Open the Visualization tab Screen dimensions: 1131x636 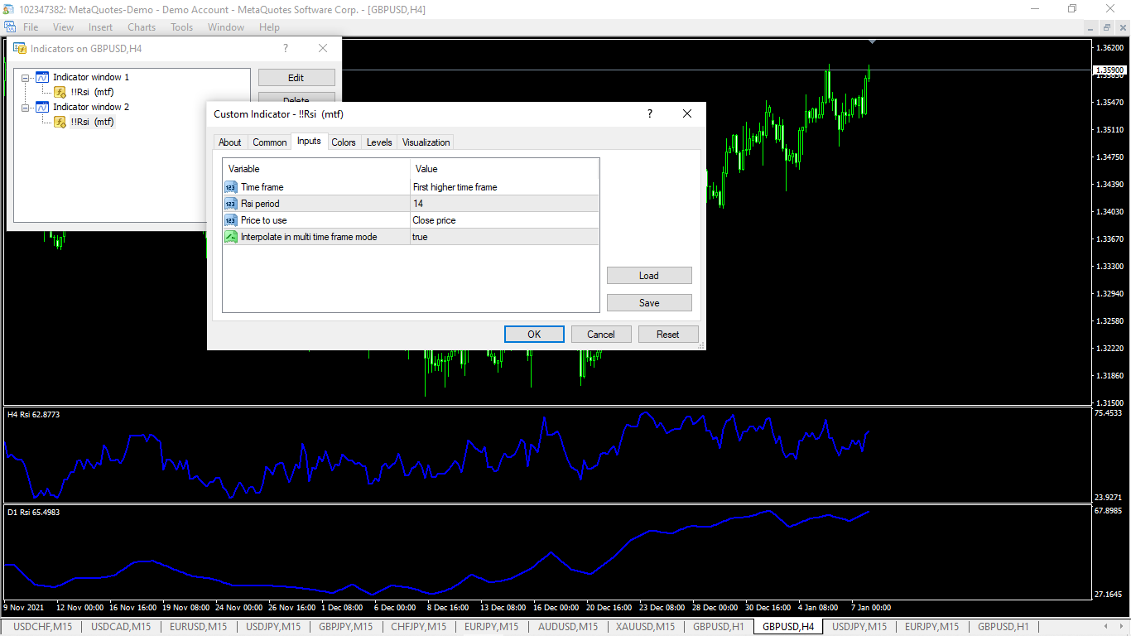coord(426,142)
